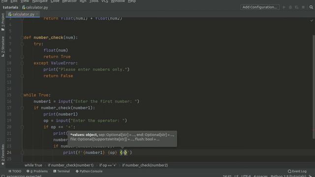Click fold end marker at line 24
Screen dimensions: 315x177
coord(22,153)
